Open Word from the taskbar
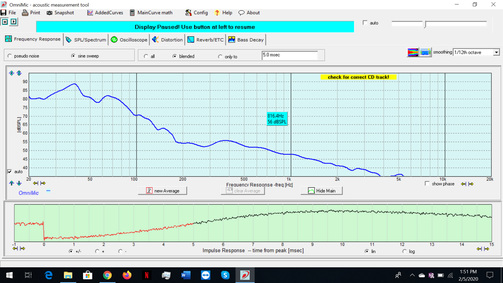 pos(186,275)
